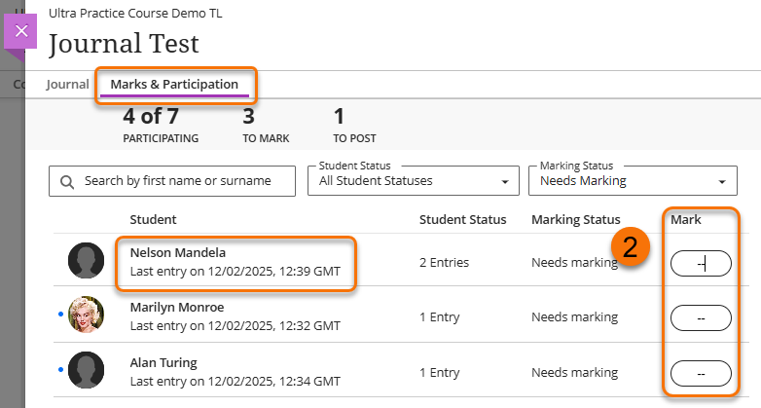Image resolution: width=761 pixels, height=408 pixels.
Task: Close the Journal Test panel
Action: (21, 31)
